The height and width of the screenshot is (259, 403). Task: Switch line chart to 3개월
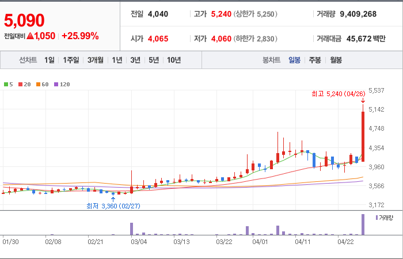point(96,60)
